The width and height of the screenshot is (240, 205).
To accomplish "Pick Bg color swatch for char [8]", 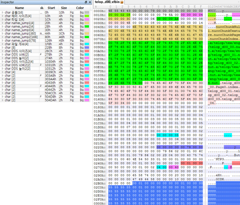I will [87, 47].
